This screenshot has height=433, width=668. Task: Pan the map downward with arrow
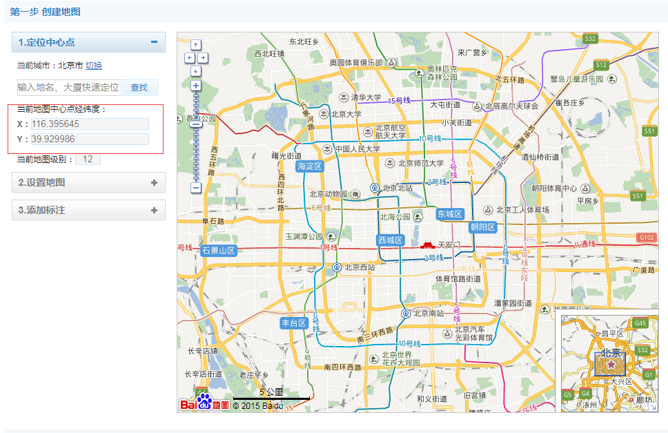click(x=195, y=70)
